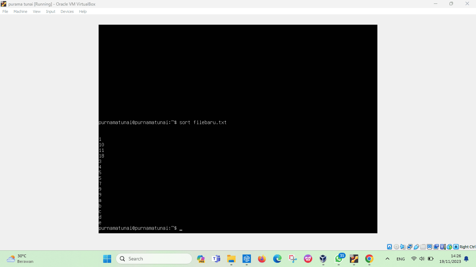Screen dimensions: 476x267
Task: Open the Input menu
Action: click(51, 11)
